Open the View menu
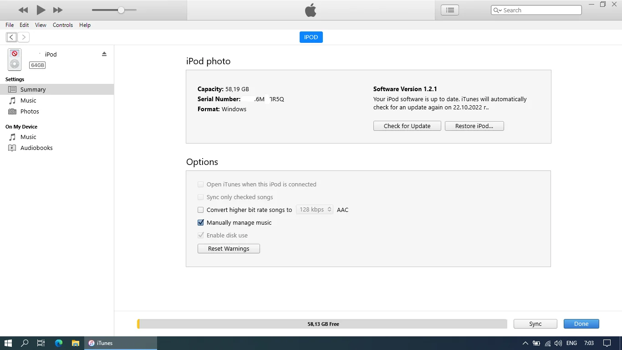Screen dimensions: 622x350 pyautogui.click(x=41, y=25)
